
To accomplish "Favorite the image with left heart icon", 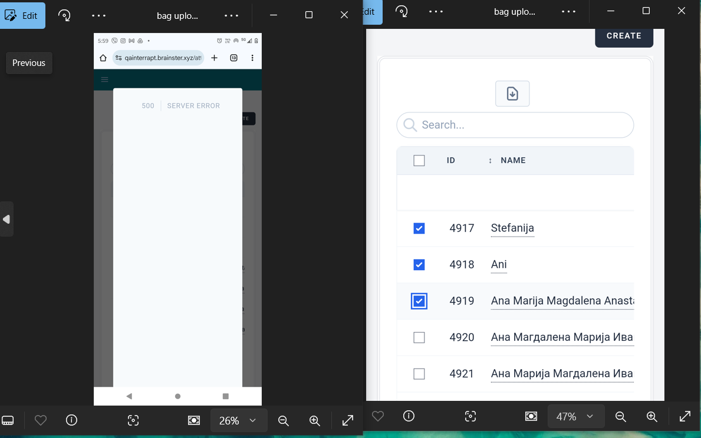I will [41, 420].
